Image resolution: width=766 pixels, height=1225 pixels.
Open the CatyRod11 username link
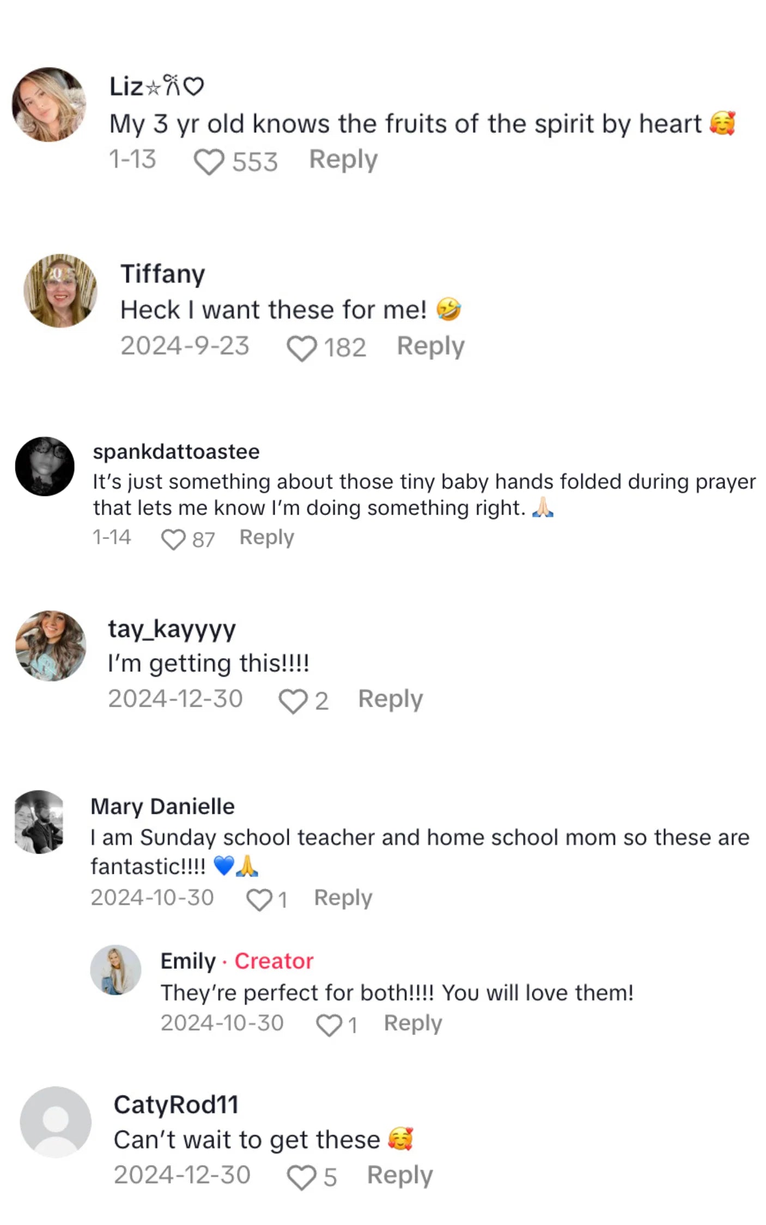point(176,1105)
